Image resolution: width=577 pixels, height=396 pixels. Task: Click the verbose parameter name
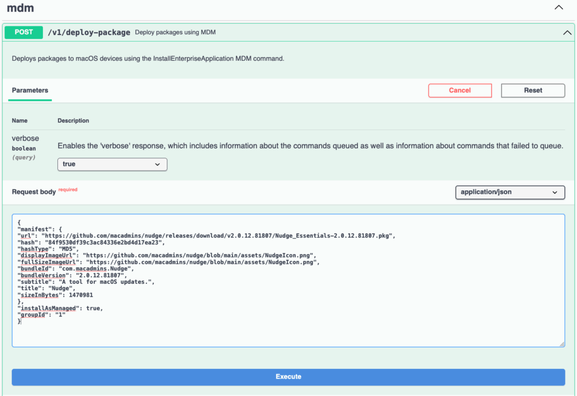pos(25,139)
